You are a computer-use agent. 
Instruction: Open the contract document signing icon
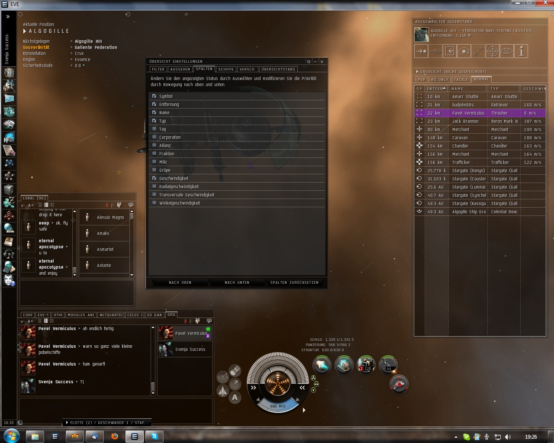click(9, 150)
